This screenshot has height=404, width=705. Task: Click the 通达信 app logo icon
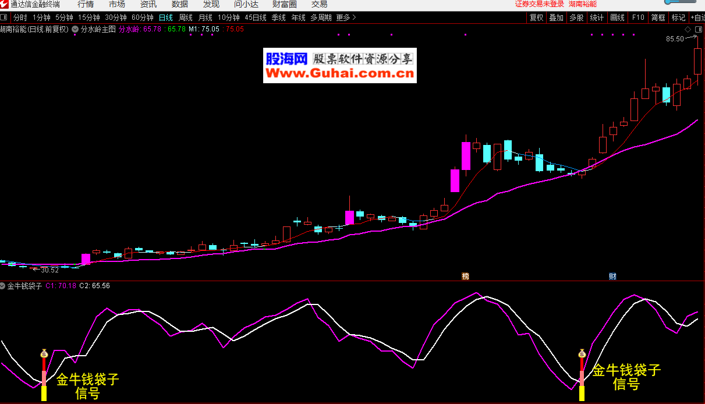[5, 5]
